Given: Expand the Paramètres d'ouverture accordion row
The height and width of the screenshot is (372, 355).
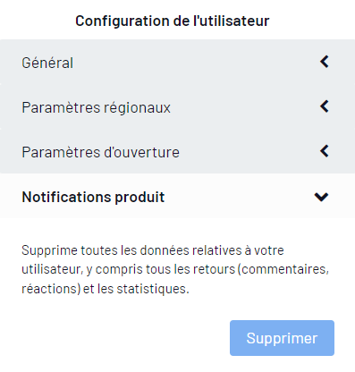Looking at the screenshot, I should (177, 151).
